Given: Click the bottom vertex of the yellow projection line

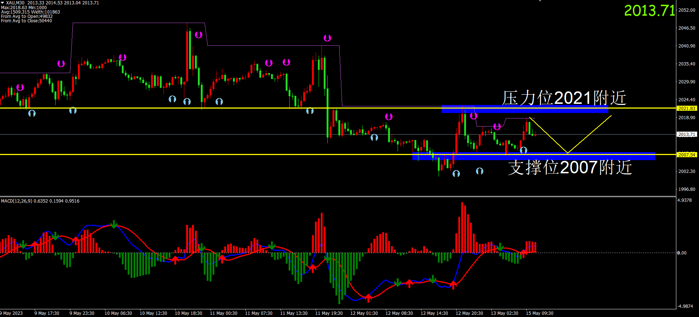Looking at the screenshot, I should (567, 153).
